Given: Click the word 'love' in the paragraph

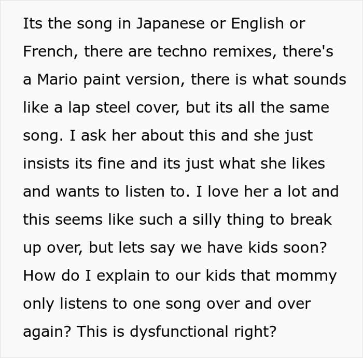Looking at the screenshot, I should point(223,191).
